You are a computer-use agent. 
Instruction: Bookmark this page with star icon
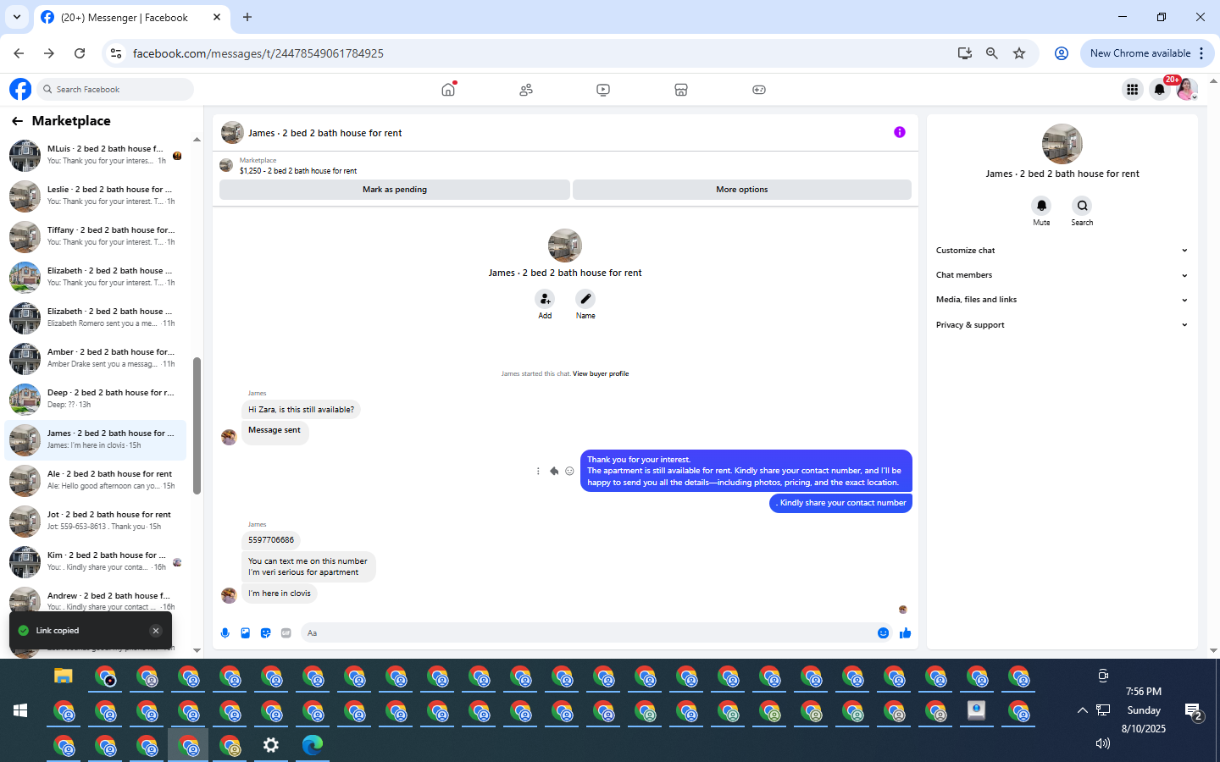[x=1019, y=53]
